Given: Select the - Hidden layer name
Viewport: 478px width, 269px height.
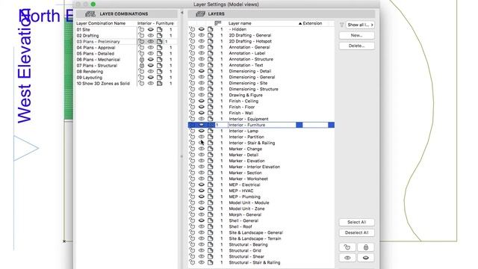Looking at the screenshot, I should coord(238,29).
